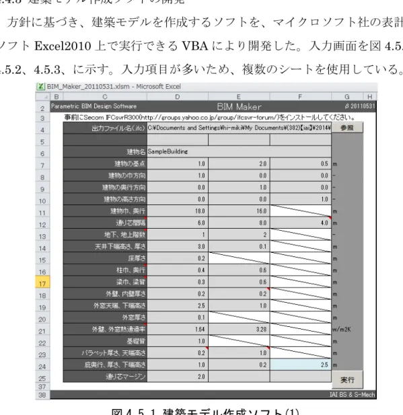The width and height of the screenshot is (403, 415).
Task: Select row header 21
Action: [x=42, y=330]
